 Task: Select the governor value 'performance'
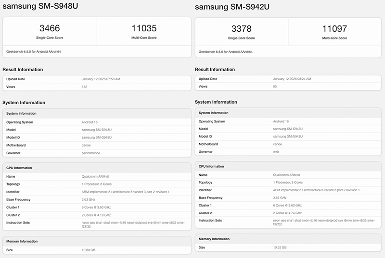pos(91,153)
